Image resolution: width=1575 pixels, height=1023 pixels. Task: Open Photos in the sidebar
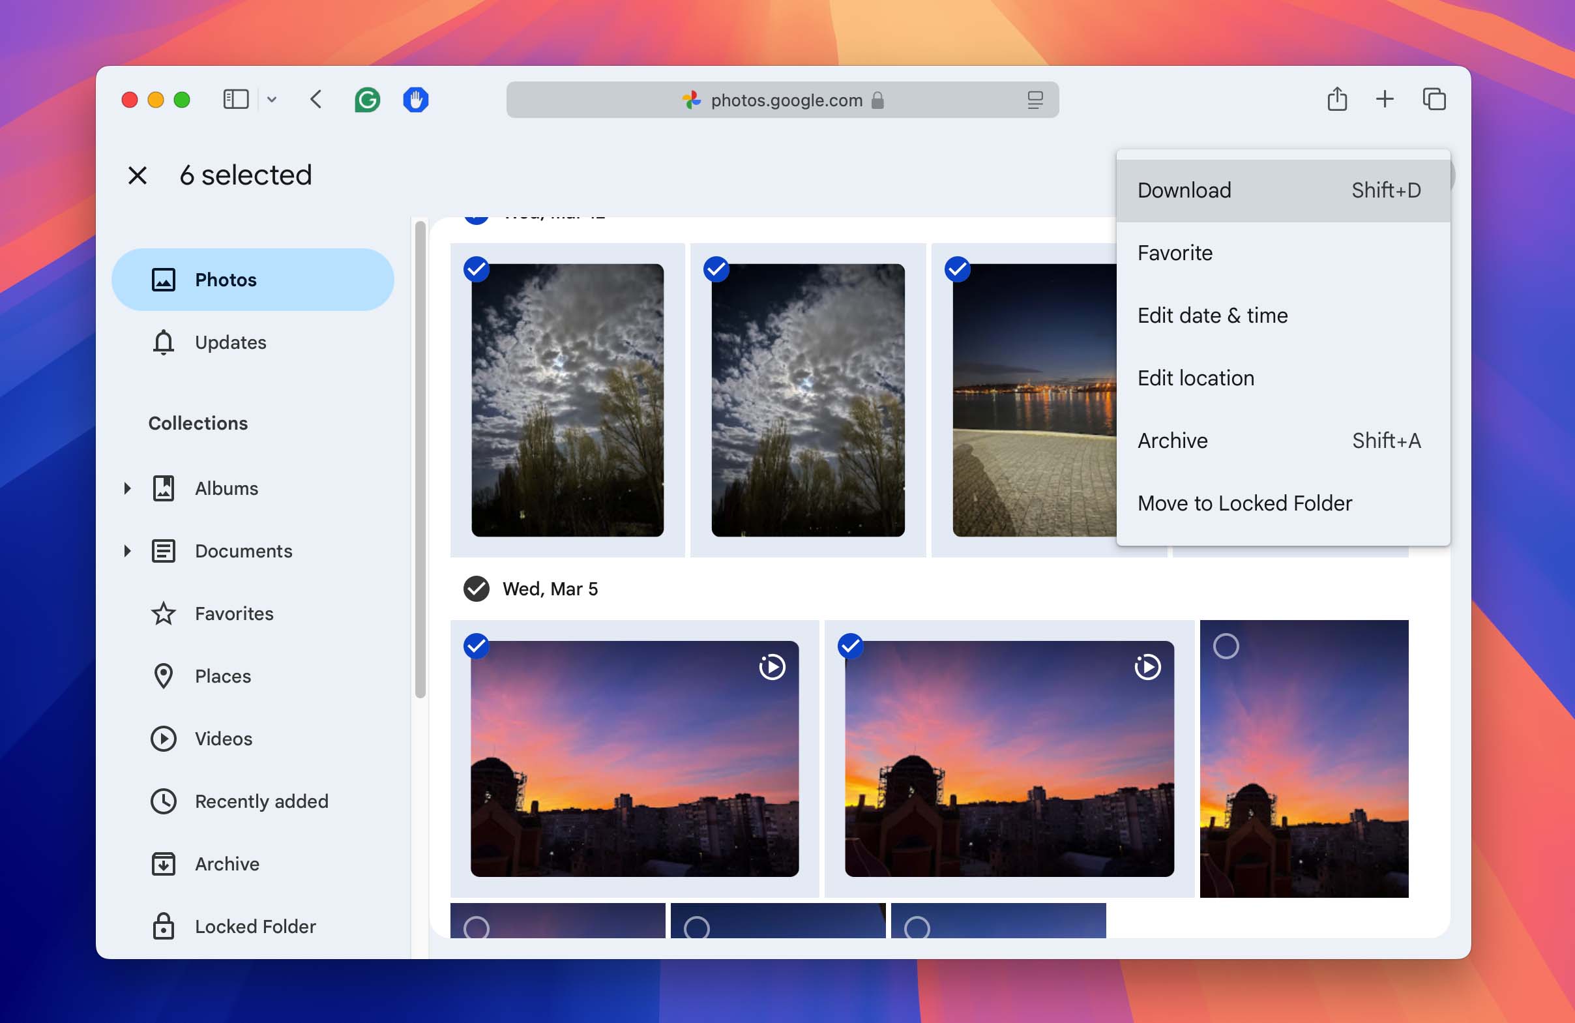point(253,280)
